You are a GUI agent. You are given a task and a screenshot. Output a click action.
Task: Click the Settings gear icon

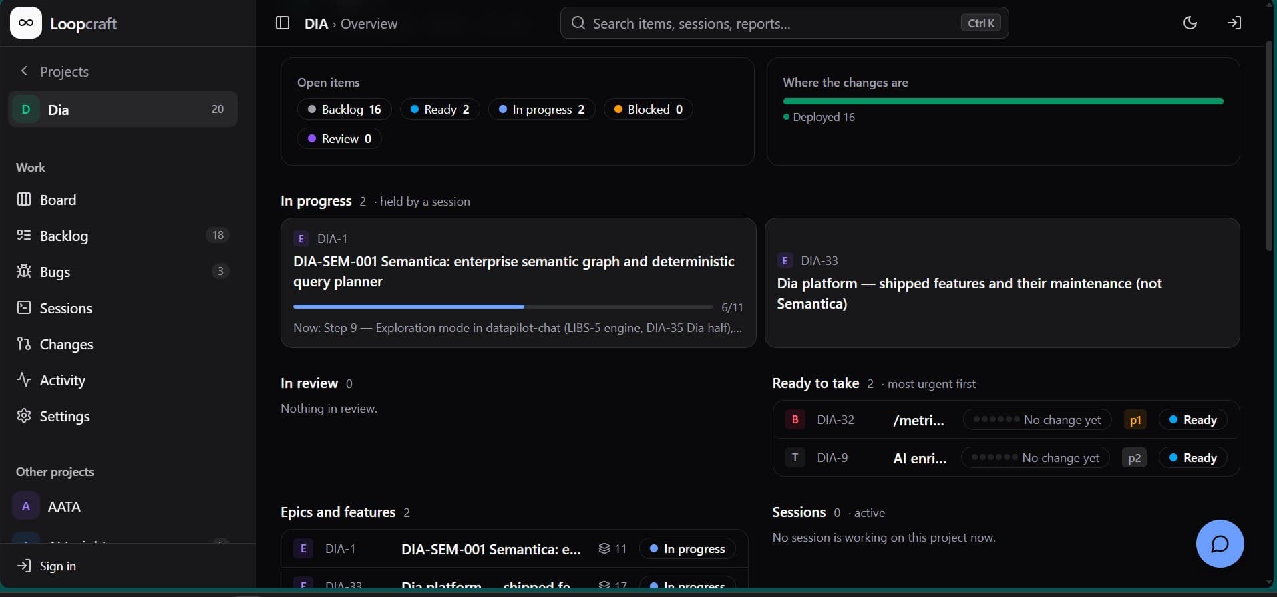click(x=24, y=415)
